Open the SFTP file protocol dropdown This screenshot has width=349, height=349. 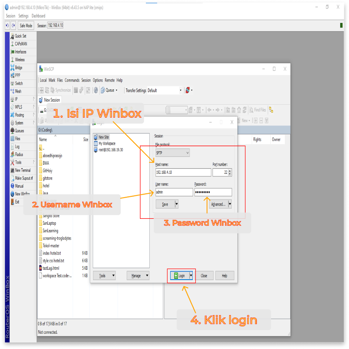[x=172, y=153]
